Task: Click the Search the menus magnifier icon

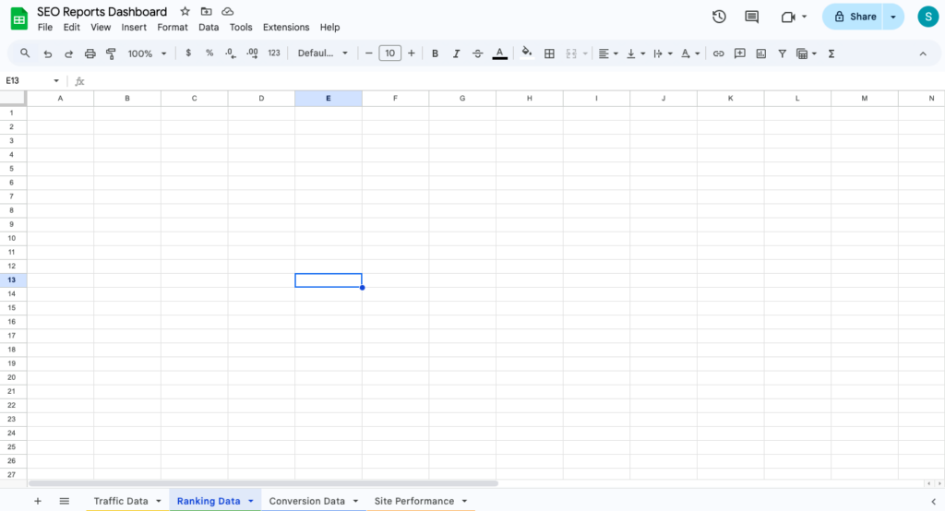Action: (25, 53)
